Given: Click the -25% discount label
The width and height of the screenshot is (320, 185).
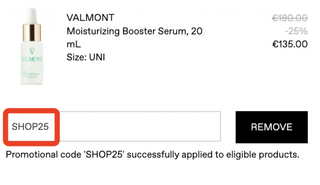Looking at the screenshot, I should 296,31.
